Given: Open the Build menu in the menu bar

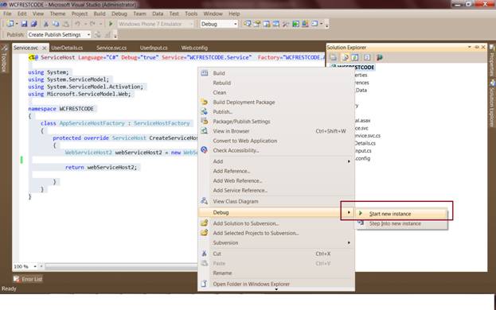Looking at the screenshot, I should 100,14.
